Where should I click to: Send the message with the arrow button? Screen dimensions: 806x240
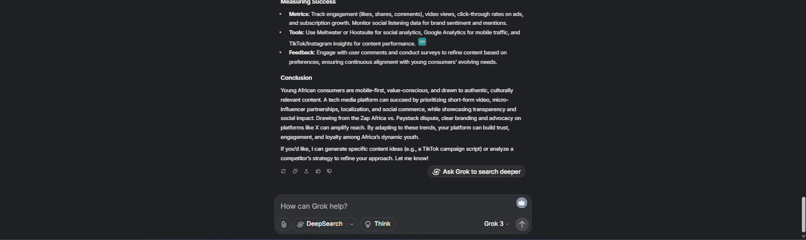pyautogui.click(x=521, y=224)
